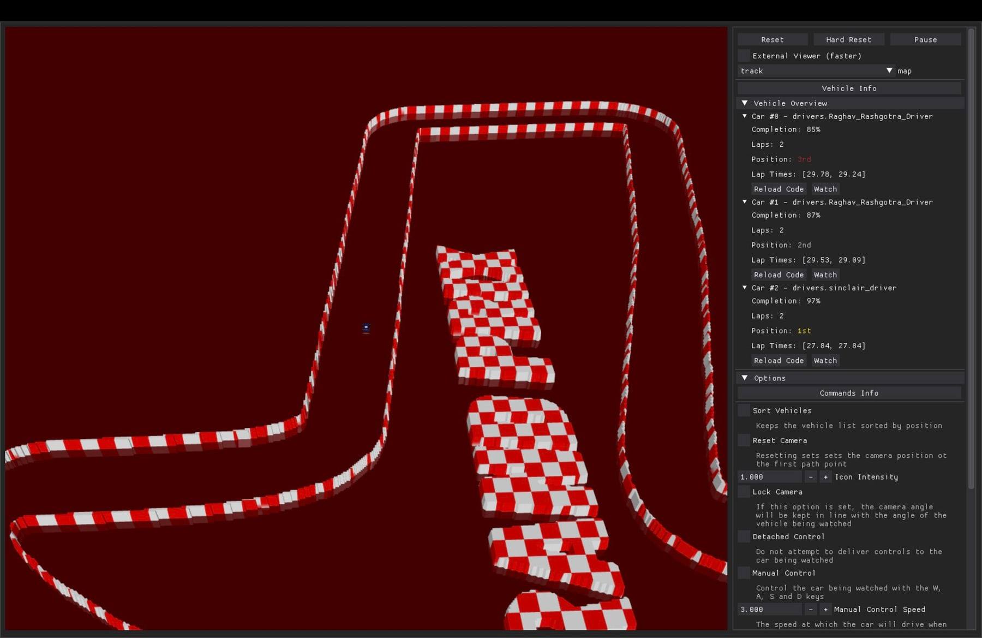Collapse the Options section

[745, 378]
